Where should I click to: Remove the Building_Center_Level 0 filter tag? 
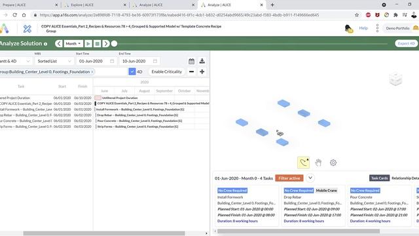(92, 71)
